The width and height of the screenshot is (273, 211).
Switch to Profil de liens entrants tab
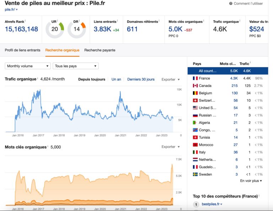(22, 50)
